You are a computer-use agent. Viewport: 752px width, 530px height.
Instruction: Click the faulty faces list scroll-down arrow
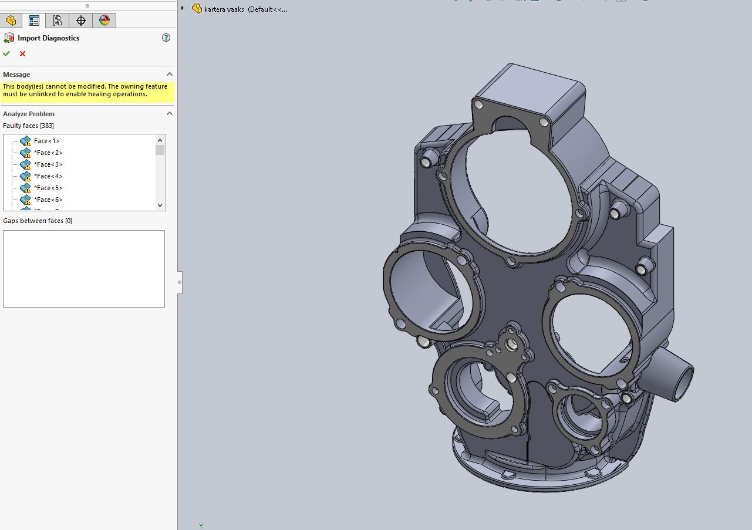pyautogui.click(x=160, y=205)
